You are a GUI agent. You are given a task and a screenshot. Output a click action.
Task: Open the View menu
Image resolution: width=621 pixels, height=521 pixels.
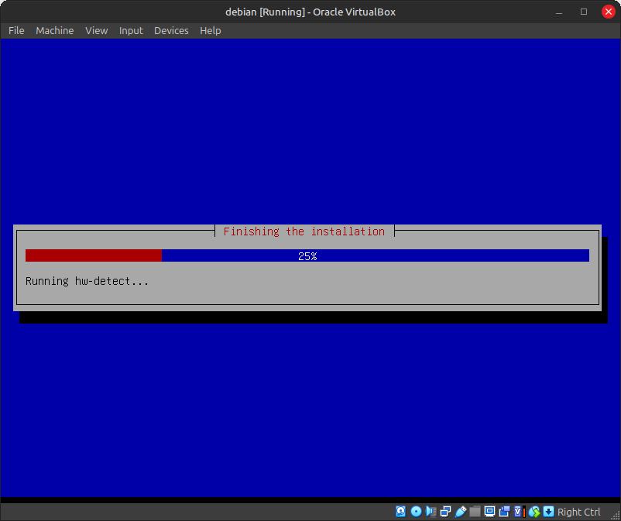point(97,30)
